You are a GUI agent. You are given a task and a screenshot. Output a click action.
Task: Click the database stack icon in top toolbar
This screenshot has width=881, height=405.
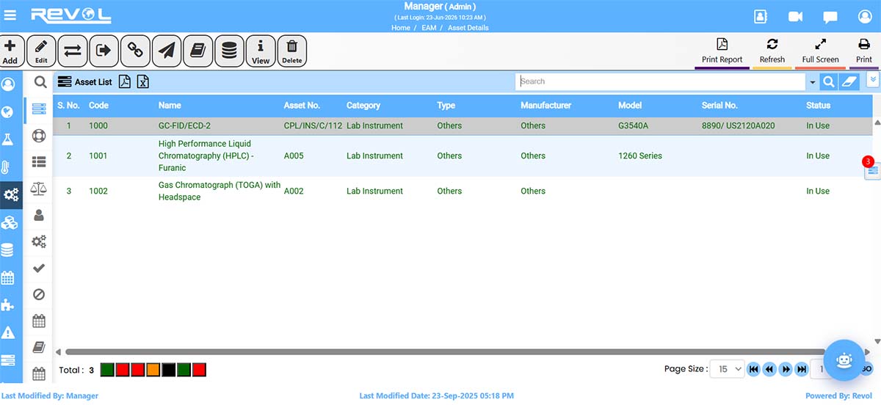pyautogui.click(x=229, y=51)
